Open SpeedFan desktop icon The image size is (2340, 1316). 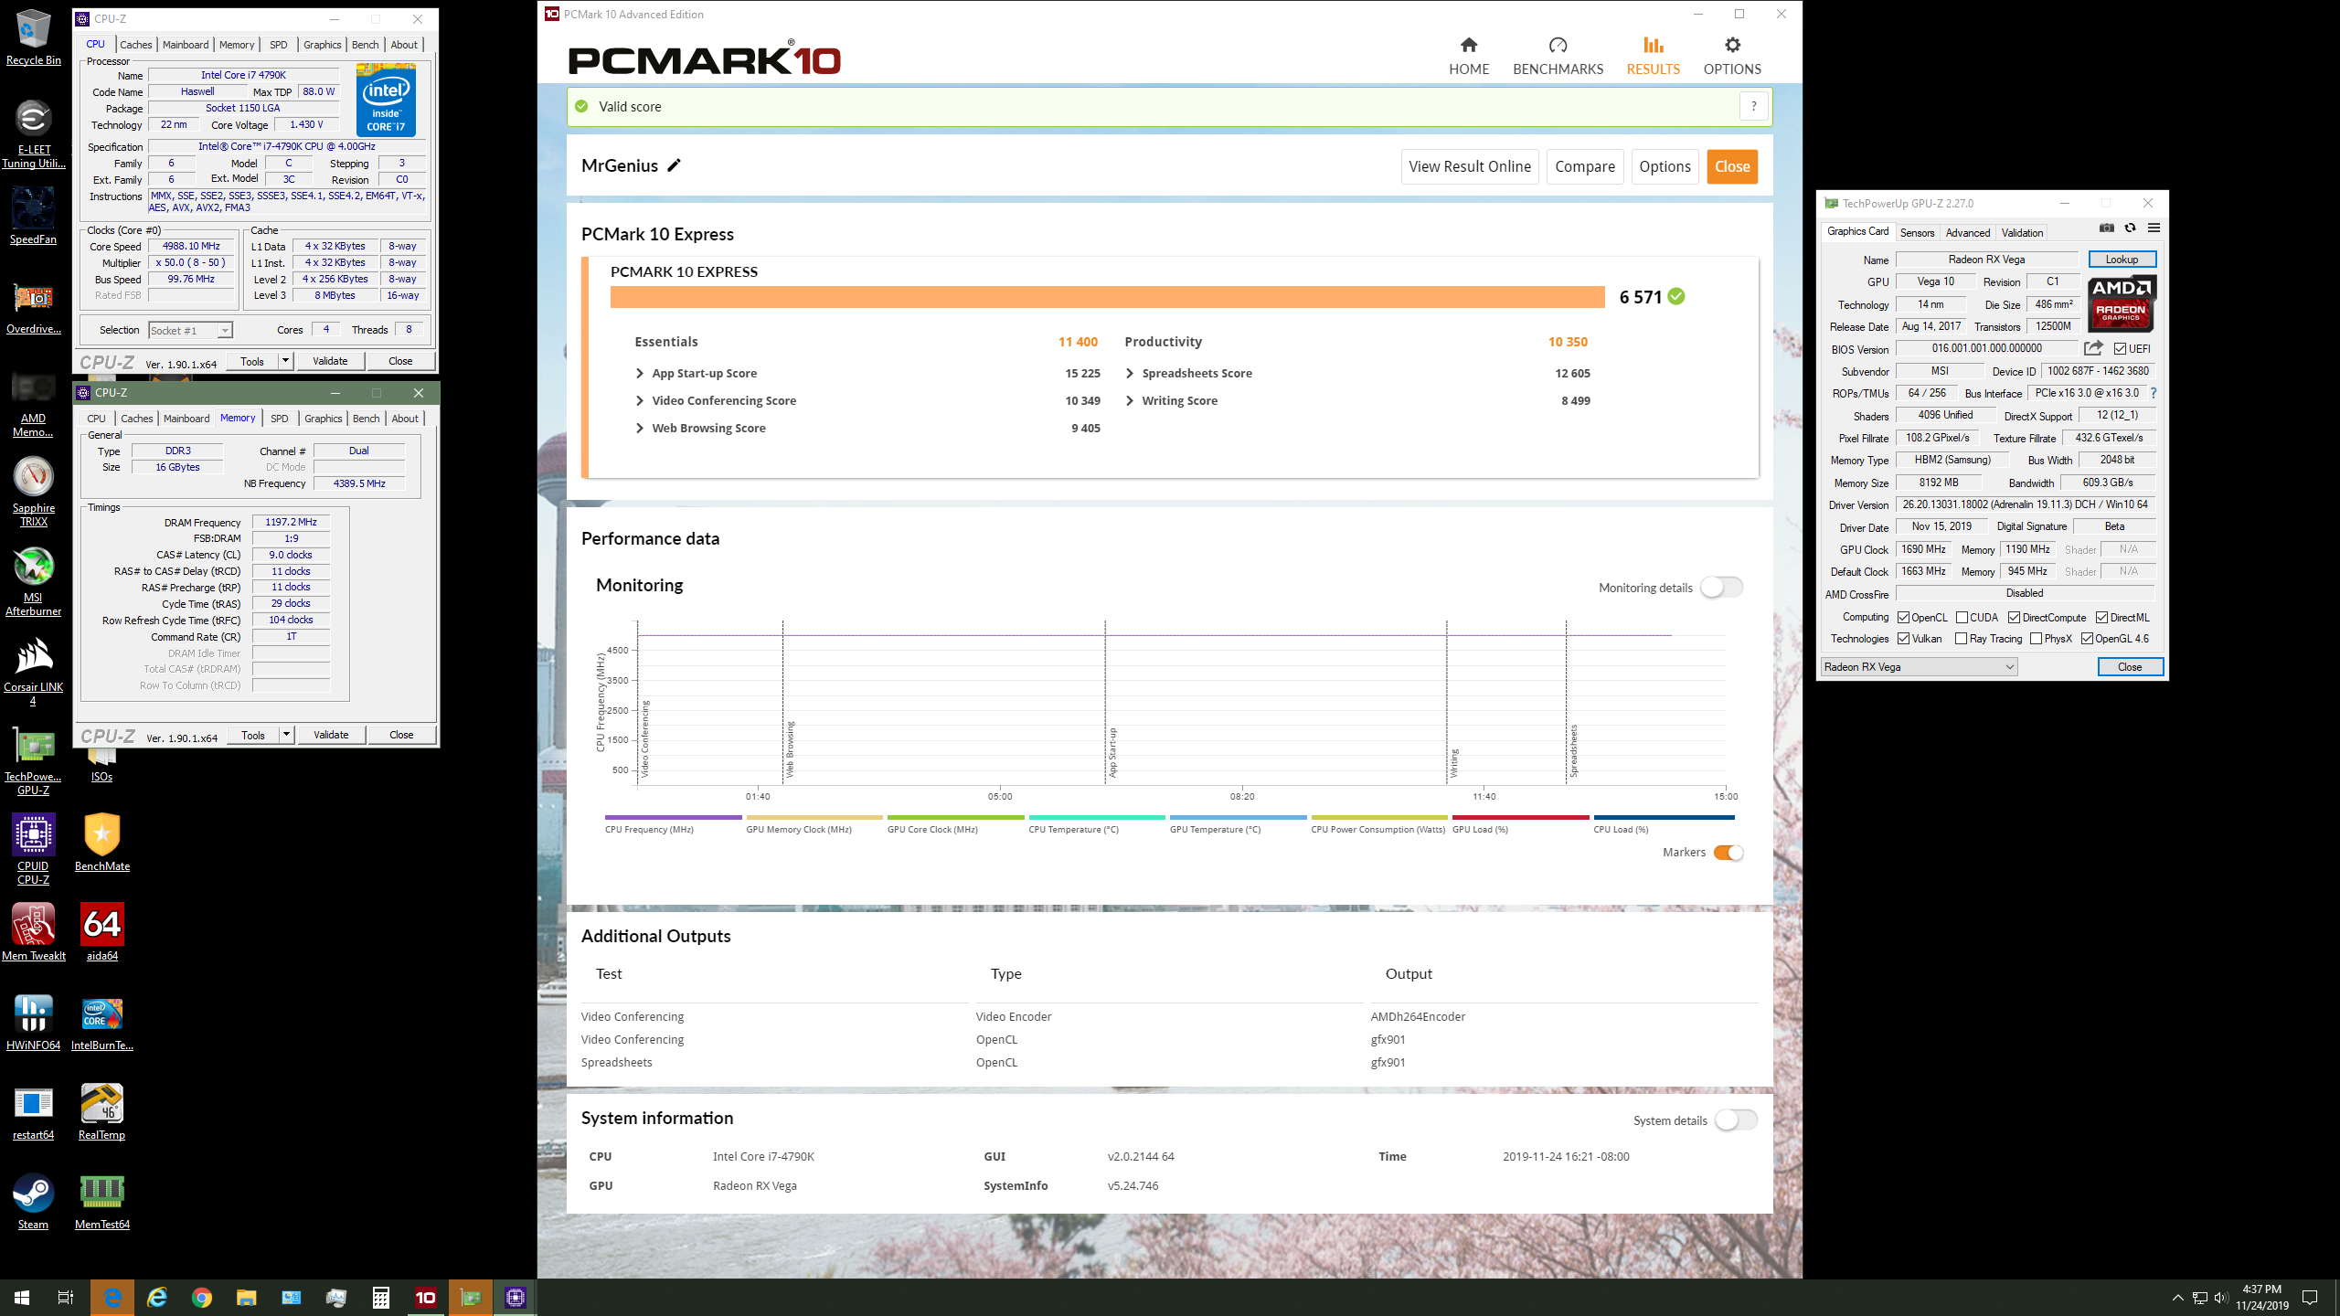pyautogui.click(x=34, y=217)
